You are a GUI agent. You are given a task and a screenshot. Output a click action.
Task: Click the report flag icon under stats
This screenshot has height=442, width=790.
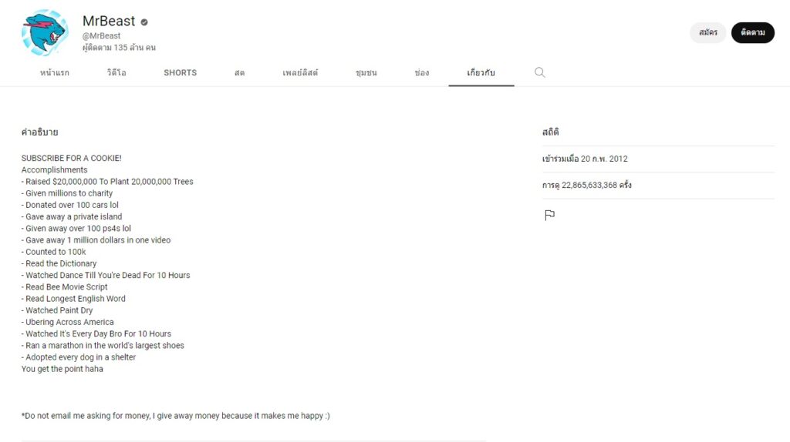(549, 215)
